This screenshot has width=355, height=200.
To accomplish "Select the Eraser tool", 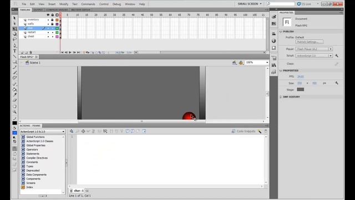I will pos(15,100).
